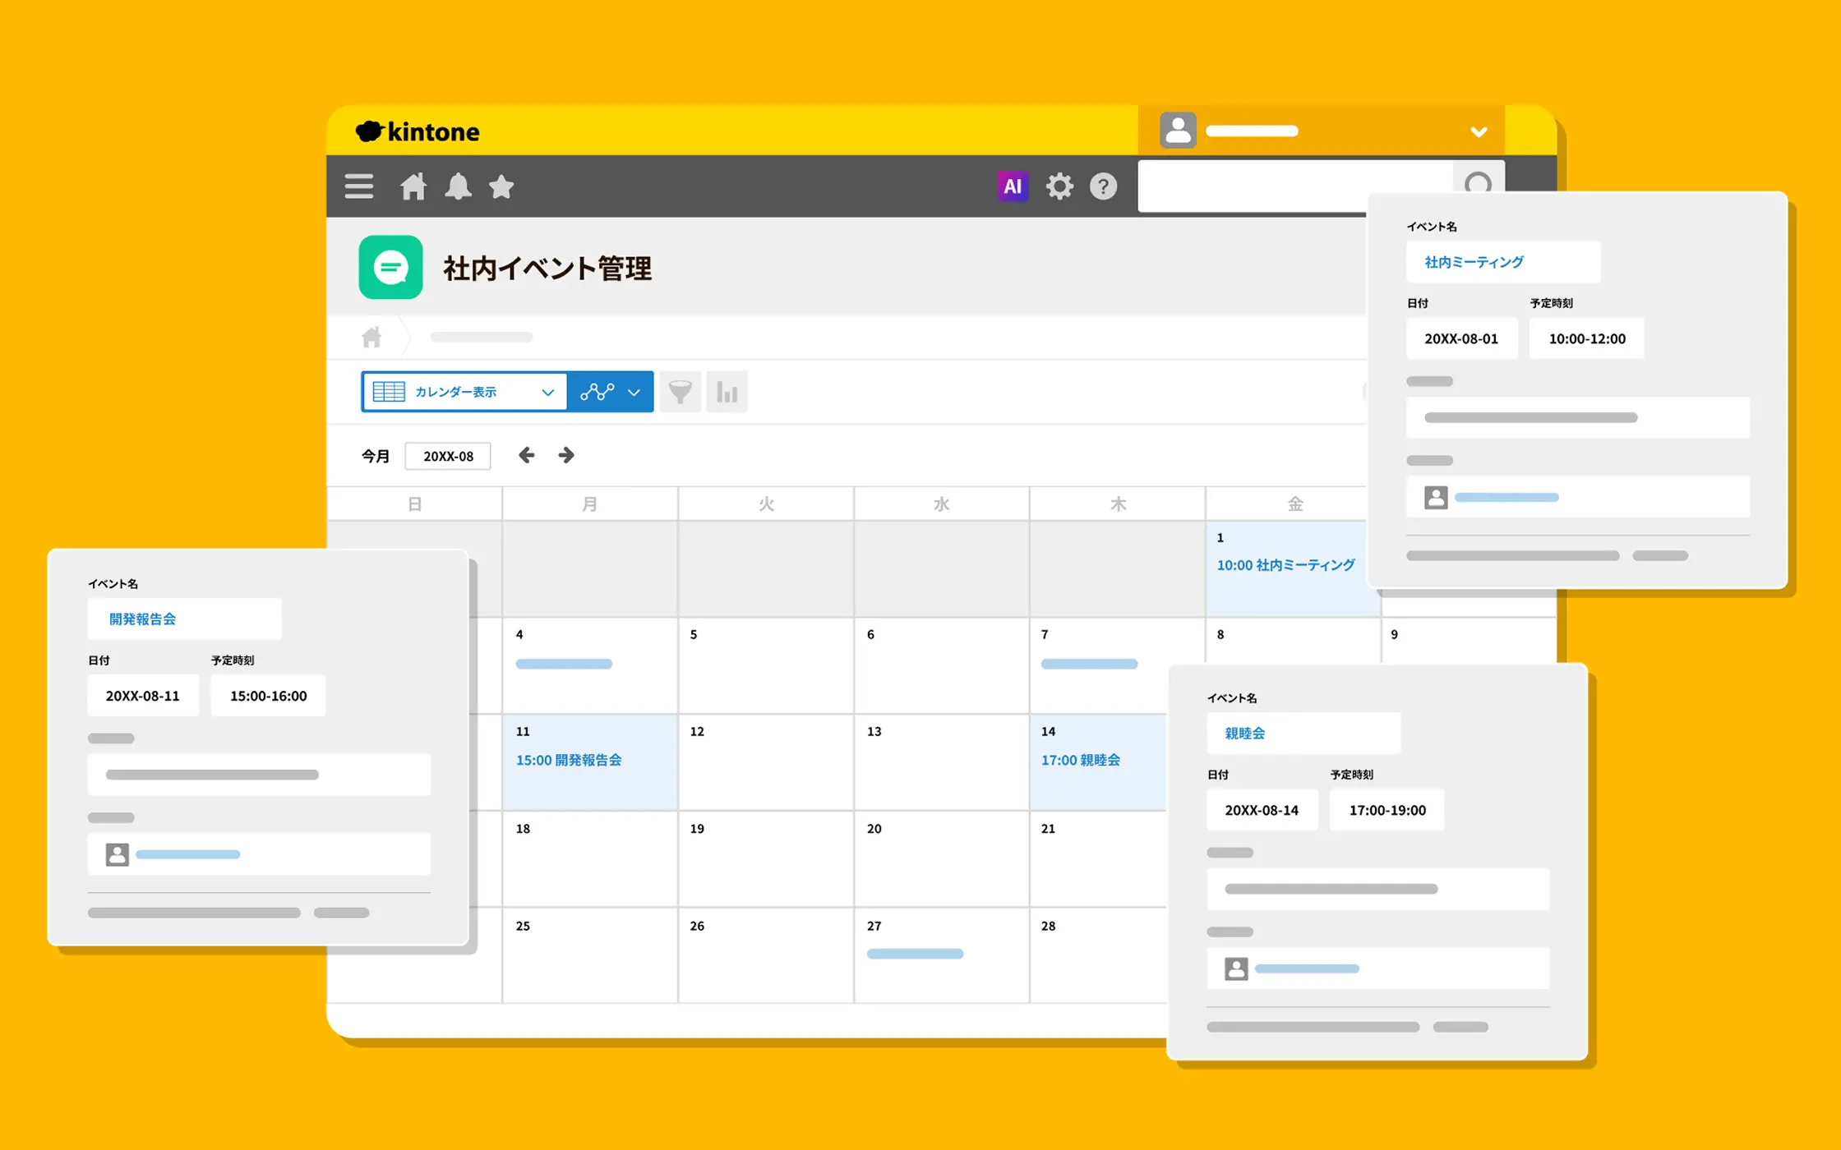Open the bar chart aggregate icon
Image resolution: width=1841 pixels, height=1150 pixels.
tap(727, 392)
